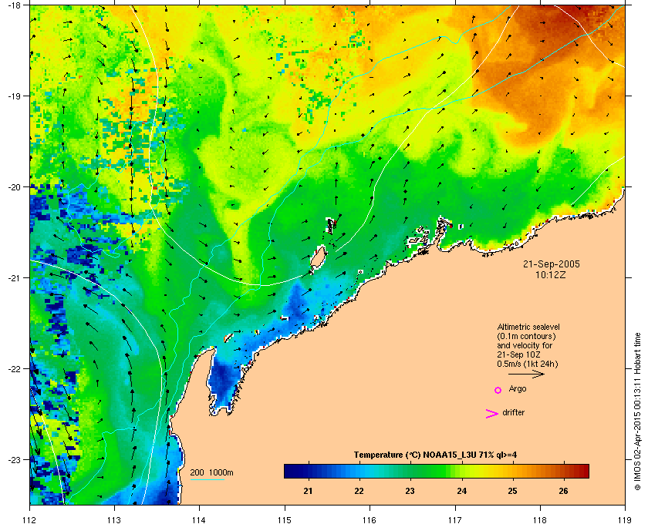This screenshot has height=524, width=648.
Task: Click the color bar value '26'
Action: click(563, 491)
